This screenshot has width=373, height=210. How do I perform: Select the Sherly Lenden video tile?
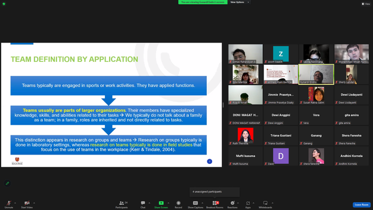pos(351,74)
